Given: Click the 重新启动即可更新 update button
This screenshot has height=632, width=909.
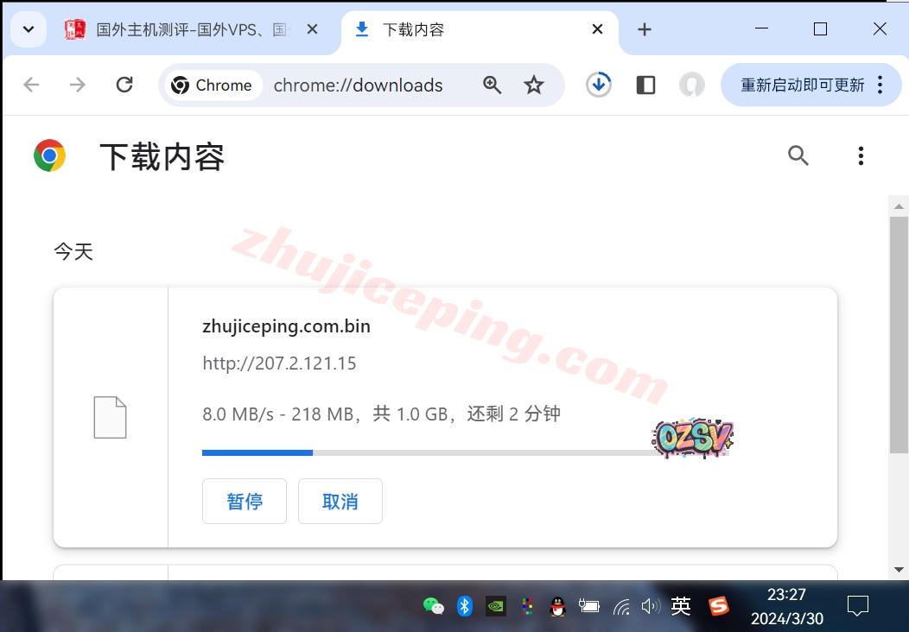Looking at the screenshot, I should pos(802,85).
